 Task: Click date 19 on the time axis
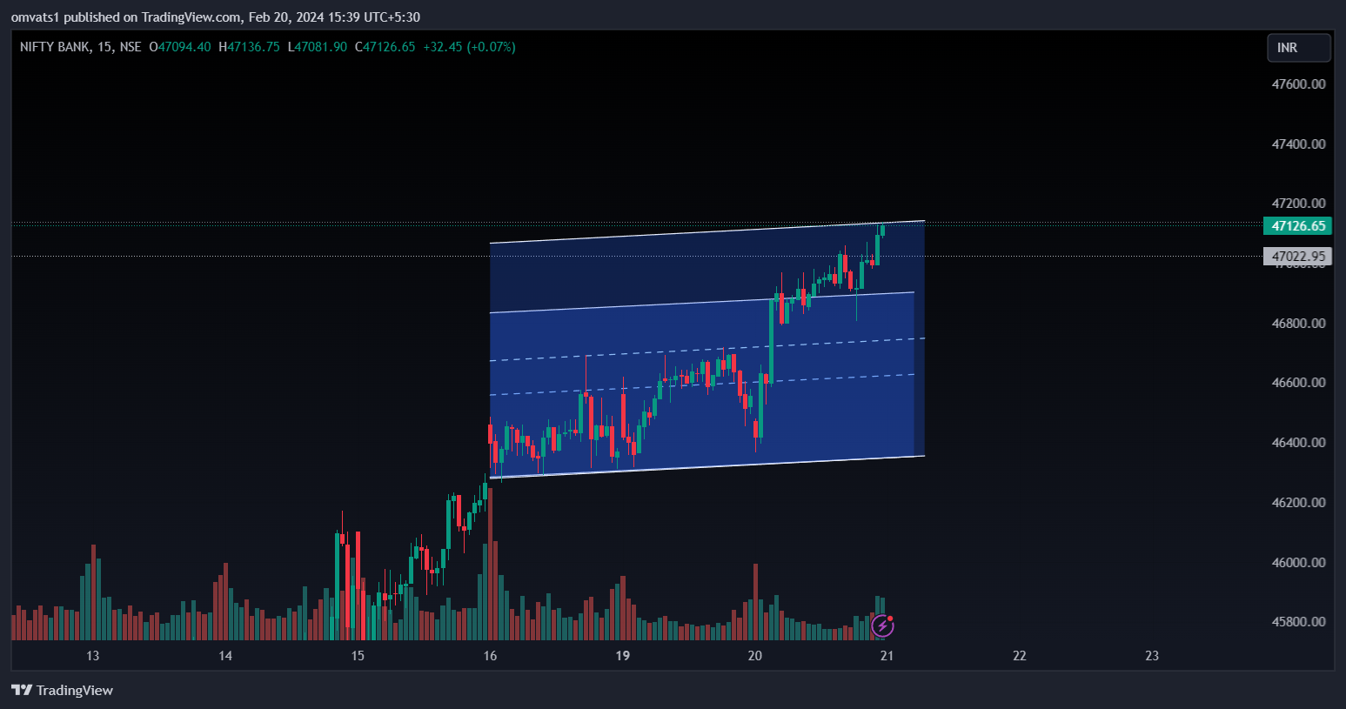623,656
